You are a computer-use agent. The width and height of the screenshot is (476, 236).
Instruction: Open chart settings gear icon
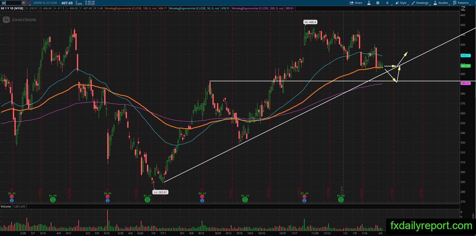(378, 3)
